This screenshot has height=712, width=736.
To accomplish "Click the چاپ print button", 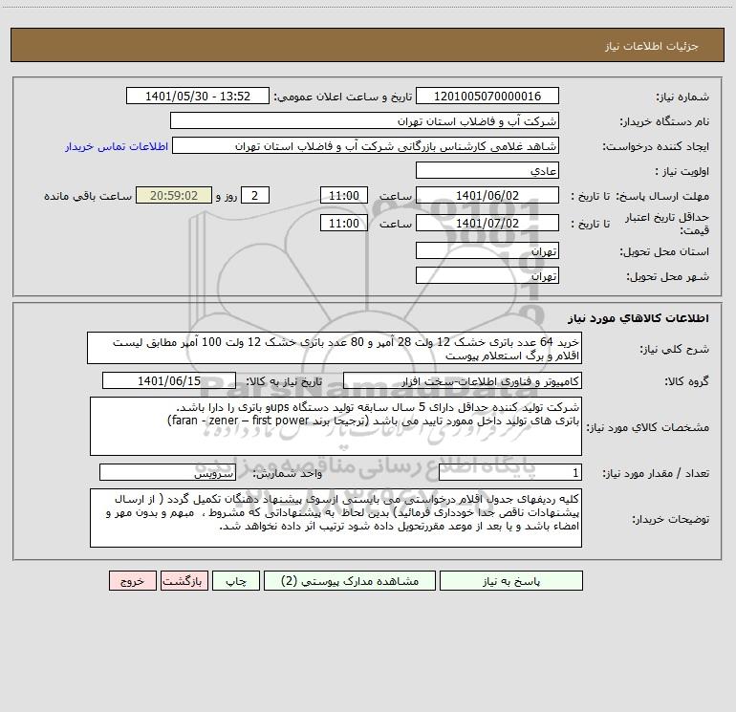I will click(x=236, y=581).
